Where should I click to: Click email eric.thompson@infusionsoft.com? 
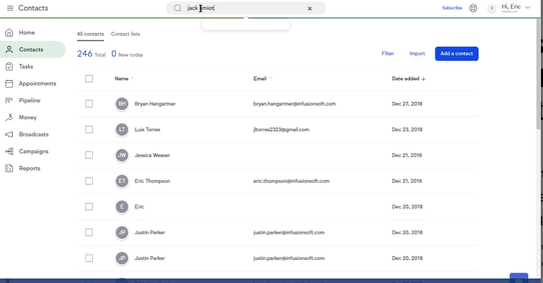pyautogui.click(x=291, y=181)
